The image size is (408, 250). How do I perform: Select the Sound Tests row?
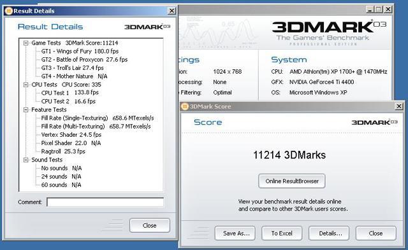click(47, 160)
